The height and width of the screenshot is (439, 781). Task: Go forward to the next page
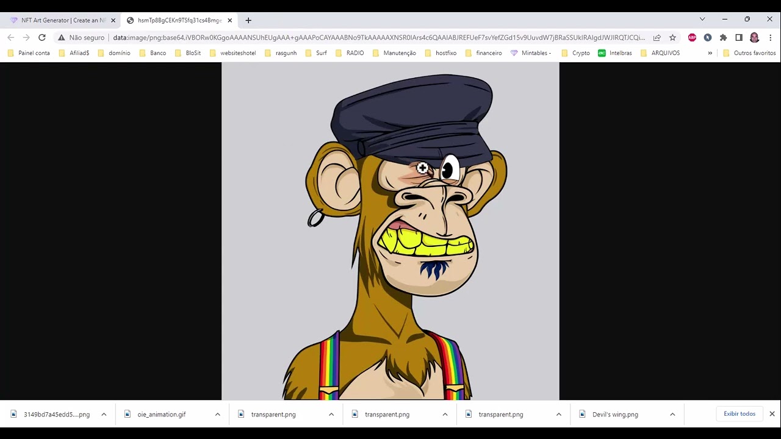point(26,37)
